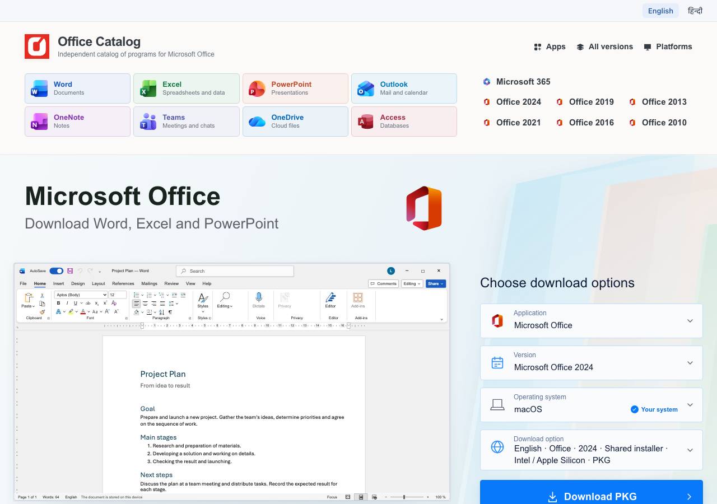Go to the Office 2021 version link
Image resolution: width=717 pixels, height=504 pixels.
click(x=512, y=123)
